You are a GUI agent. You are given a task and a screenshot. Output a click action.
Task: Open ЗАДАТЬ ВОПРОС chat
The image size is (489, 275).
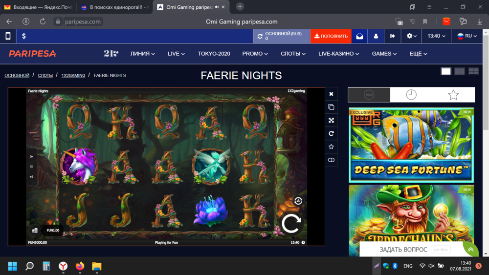(412, 250)
